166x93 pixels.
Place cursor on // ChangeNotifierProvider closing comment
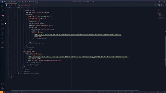point(30,73)
